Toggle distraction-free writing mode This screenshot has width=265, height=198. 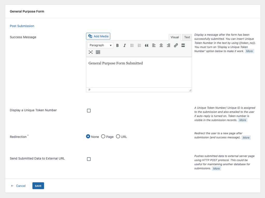coord(91,52)
